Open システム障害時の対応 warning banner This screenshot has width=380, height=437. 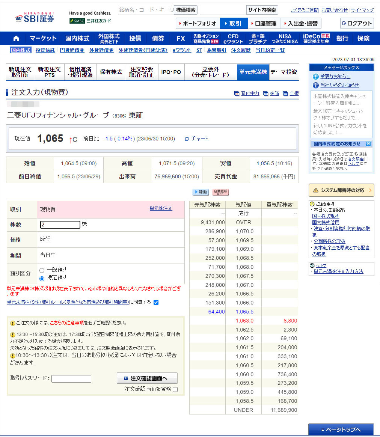341,190
